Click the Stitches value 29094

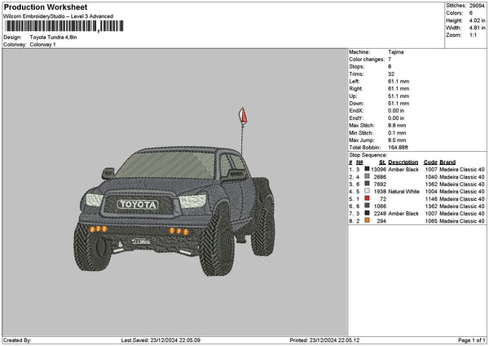pyautogui.click(x=477, y=6)
